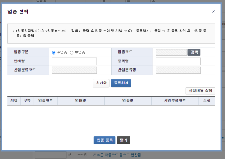Click the 업종코드 column header in table
Image resolution: width=225 pixels, height=159 pixels.
click(46, 101)
